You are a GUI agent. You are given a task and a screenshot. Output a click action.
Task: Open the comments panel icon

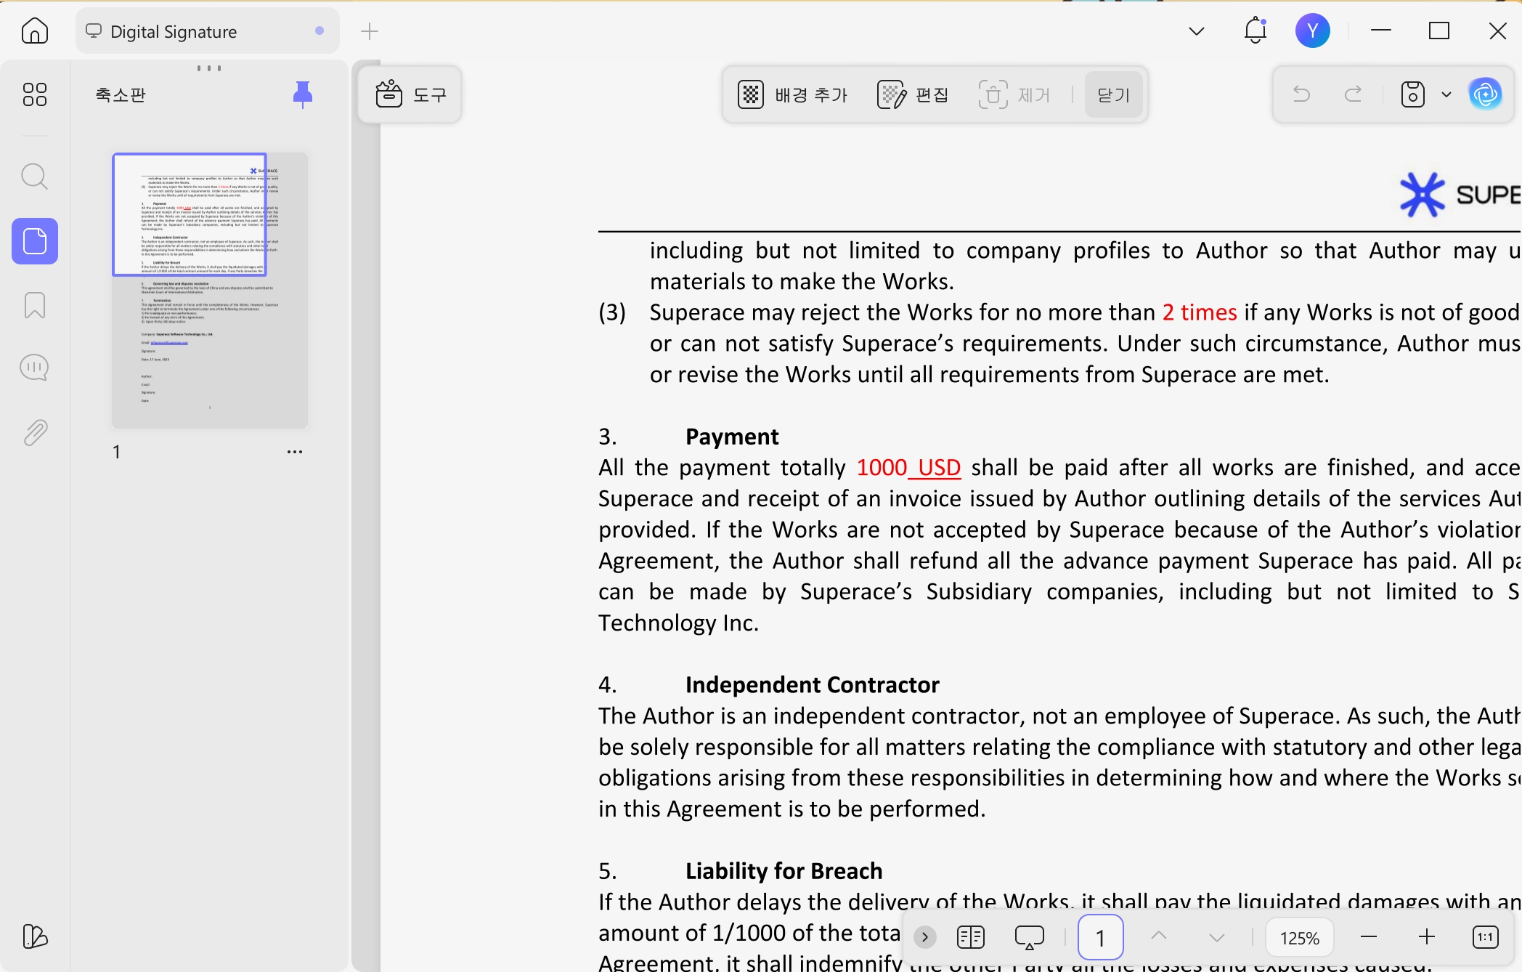35,368
